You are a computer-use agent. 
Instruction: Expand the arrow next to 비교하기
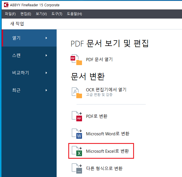tap(46, 73)
